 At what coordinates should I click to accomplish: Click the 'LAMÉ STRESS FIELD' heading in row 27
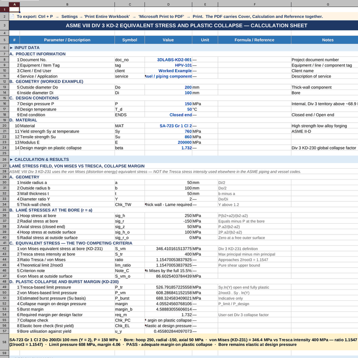[x=77, y=166]
